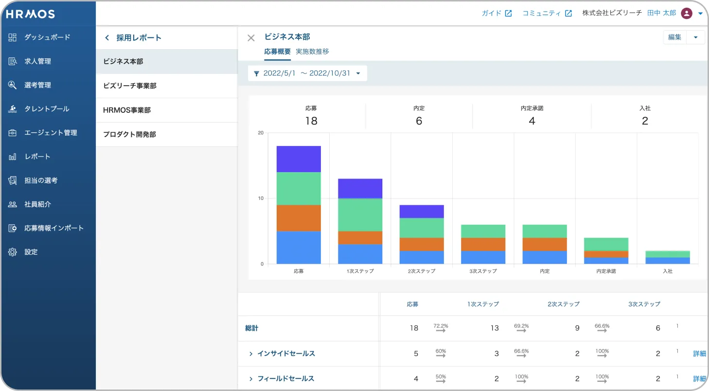Screen dimensions: 709x391
Task: Click the user avatar icon top right
Action: [x=686, y=13]
